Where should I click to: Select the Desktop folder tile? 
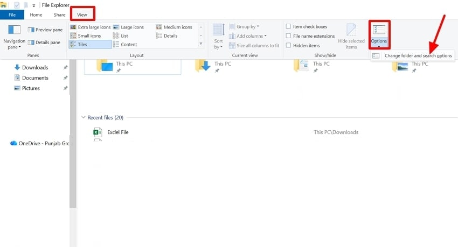(x=133, y=67)
